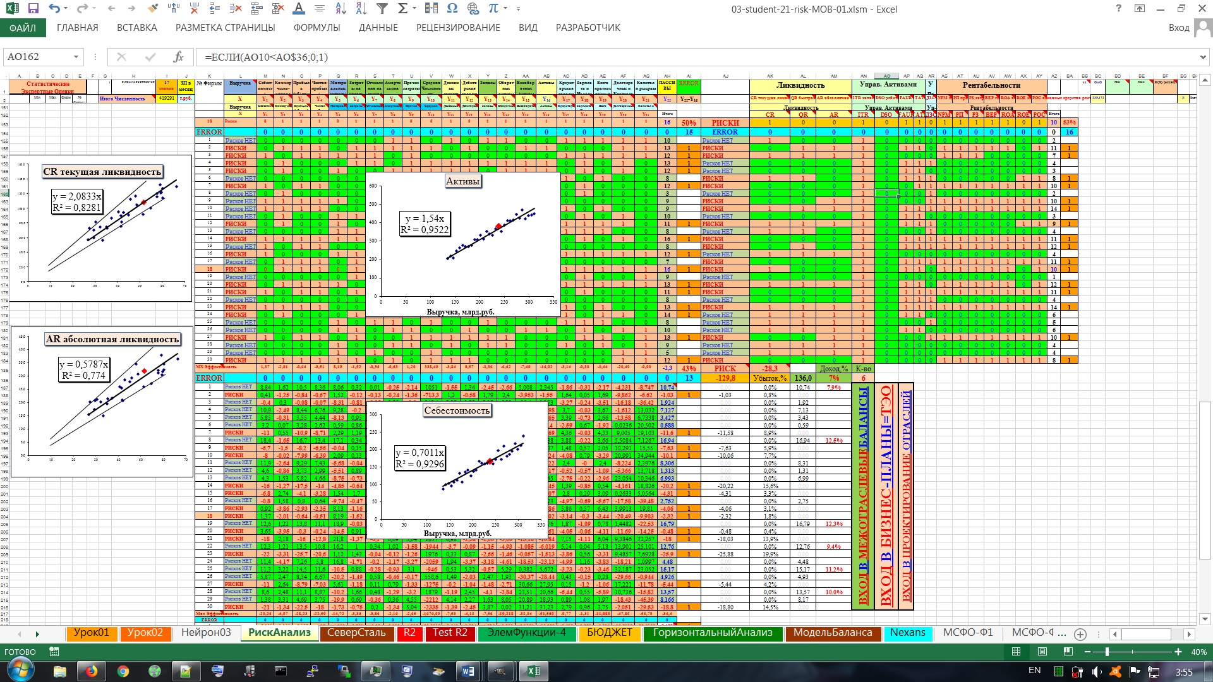Open Customize Quick Access Toolbar dropdown
The image size is (1213, 682).
click(x=518, y=9)
